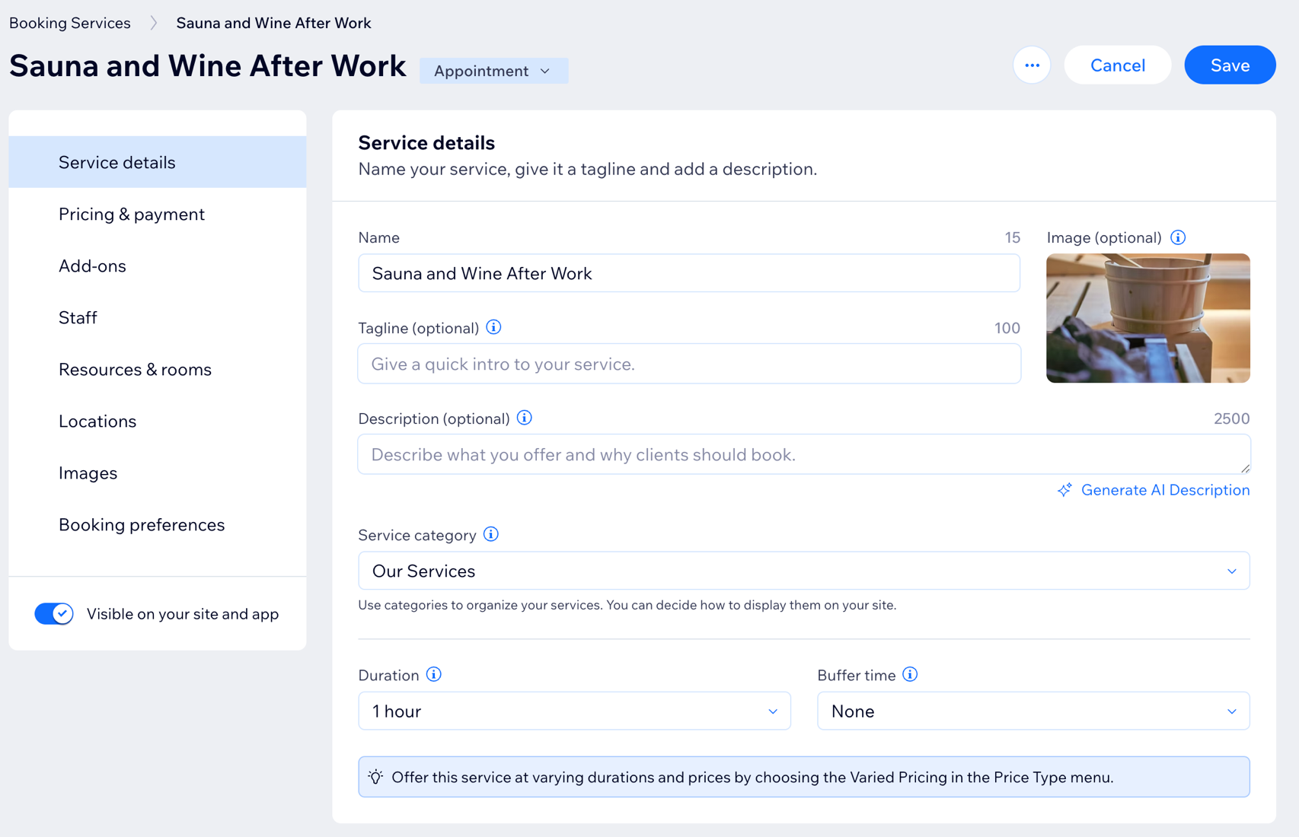Open the Duration dropdown

click(574, 711)
